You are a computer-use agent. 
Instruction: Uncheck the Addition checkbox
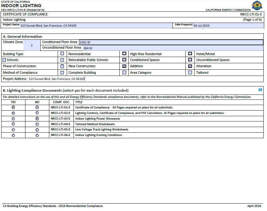(124, 66)
